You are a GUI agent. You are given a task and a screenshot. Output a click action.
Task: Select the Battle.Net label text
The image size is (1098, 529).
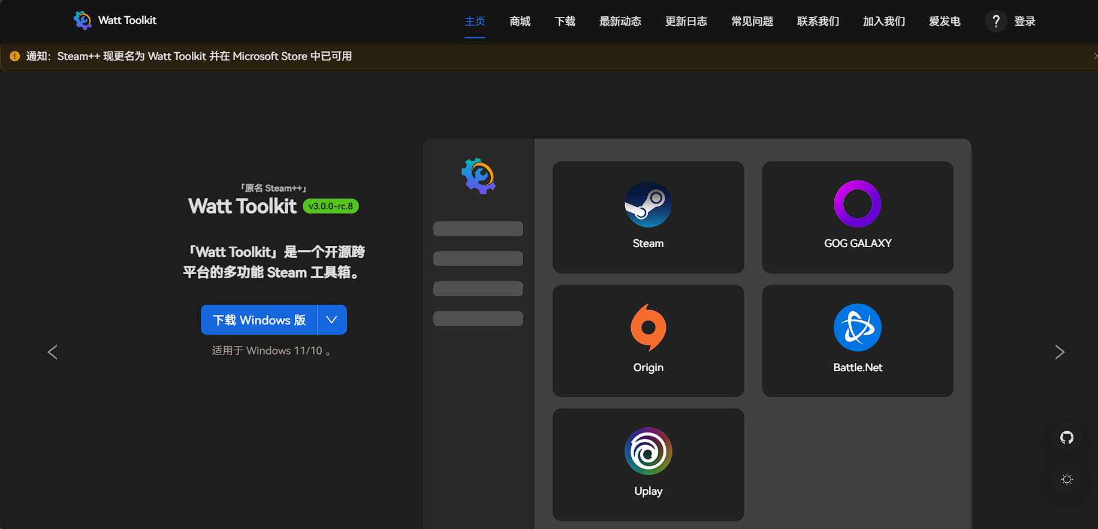pos(858,368)
